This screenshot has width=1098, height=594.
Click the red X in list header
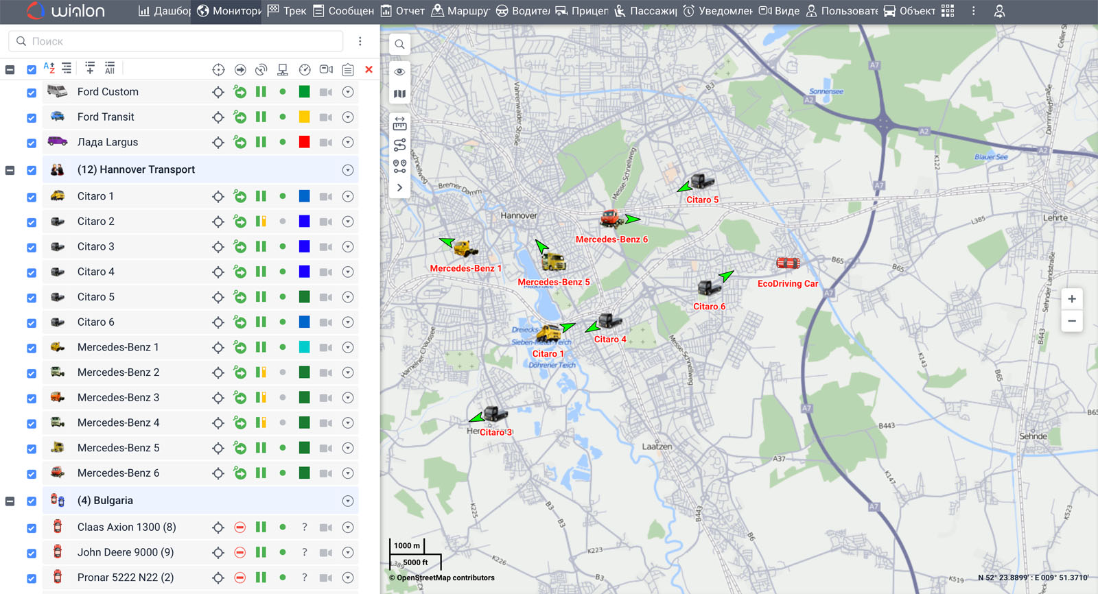pyautogui.click(x=369, y=69)
